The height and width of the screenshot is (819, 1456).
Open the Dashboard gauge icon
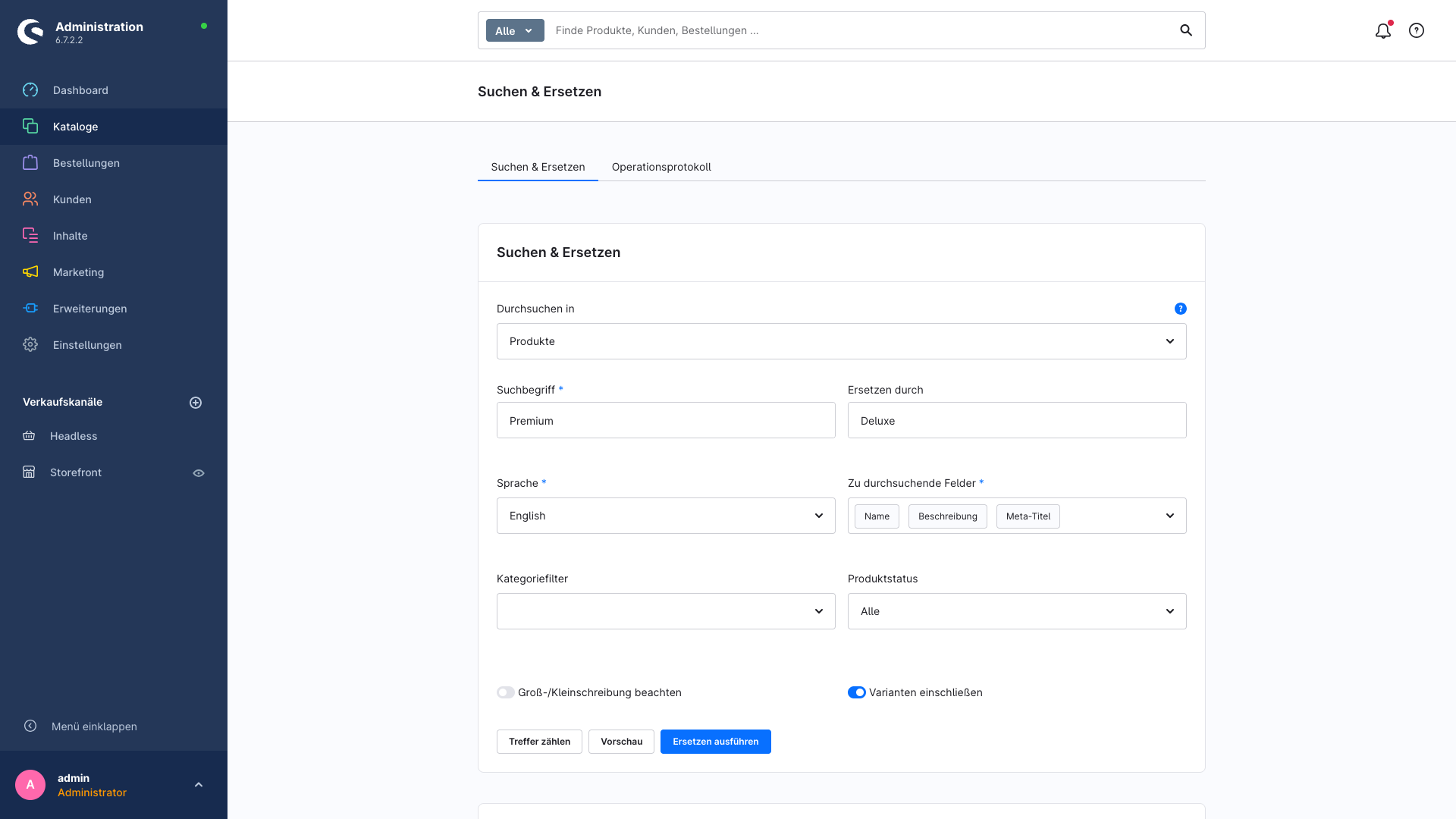point(30,90)
